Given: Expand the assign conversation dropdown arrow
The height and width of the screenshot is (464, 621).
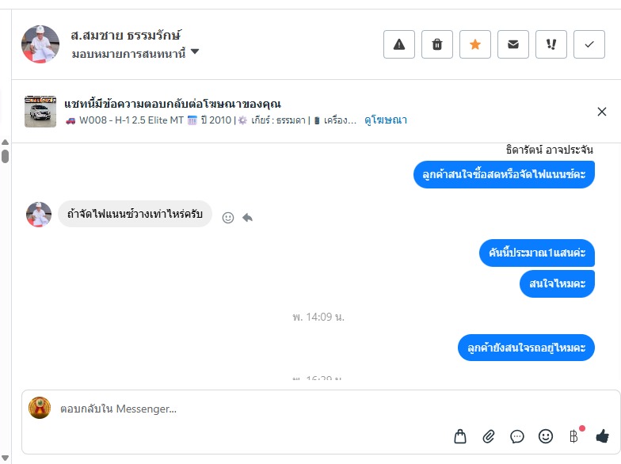Looking at the screenshot, I should 195,52.
